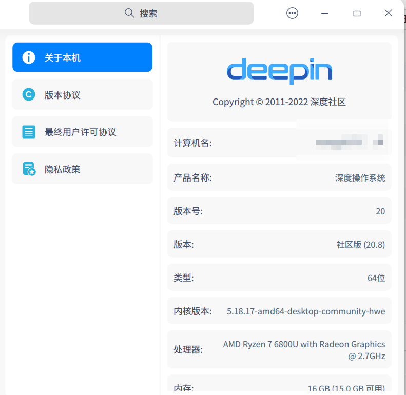Click the deepin logo
Viewport: 406px width, 395px height.
coord(279,71)
